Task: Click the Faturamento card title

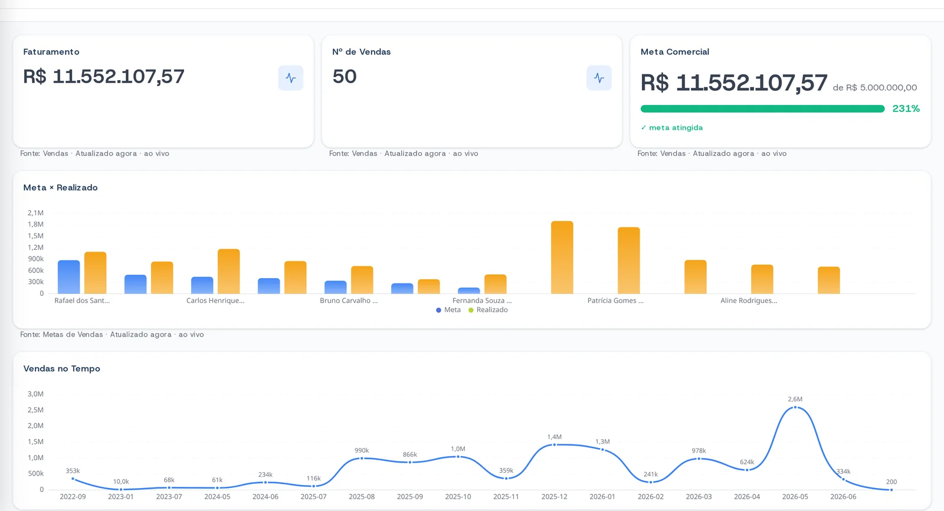Action: click(x=51, y=52)
